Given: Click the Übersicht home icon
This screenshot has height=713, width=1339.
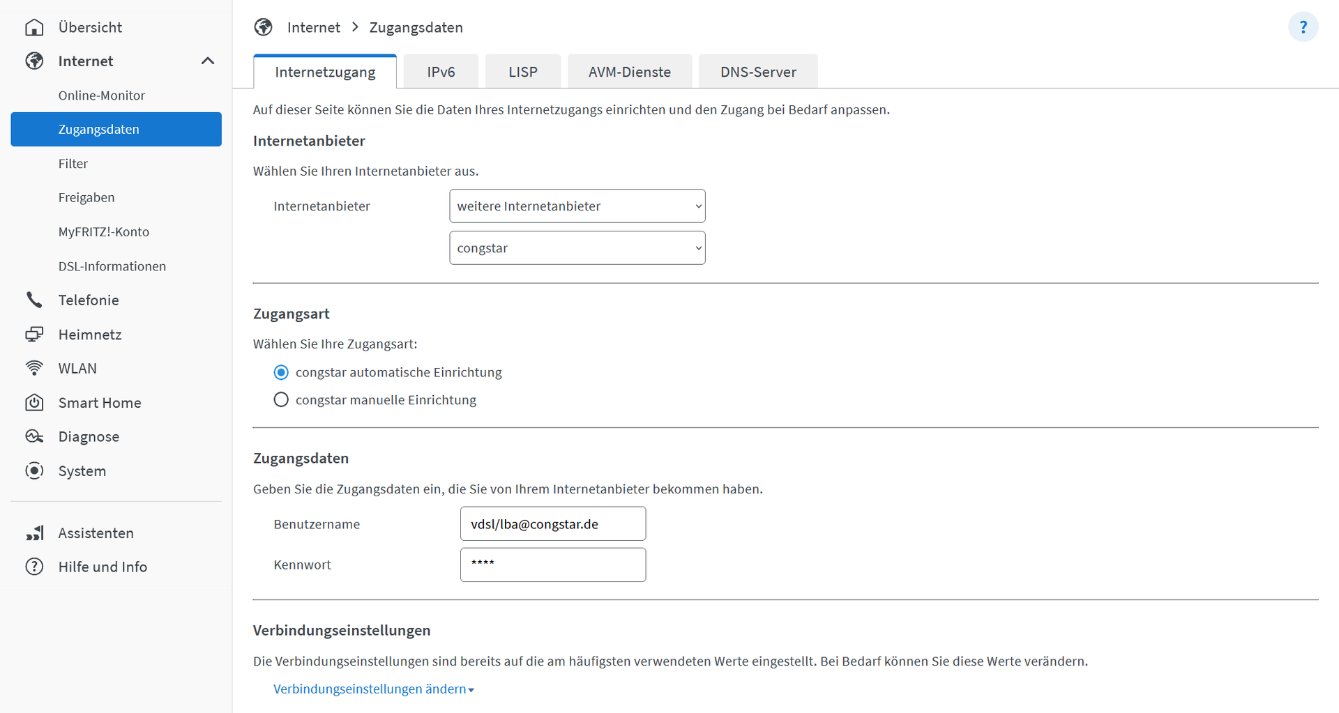Looking at the screenshot, I should 34,27.
